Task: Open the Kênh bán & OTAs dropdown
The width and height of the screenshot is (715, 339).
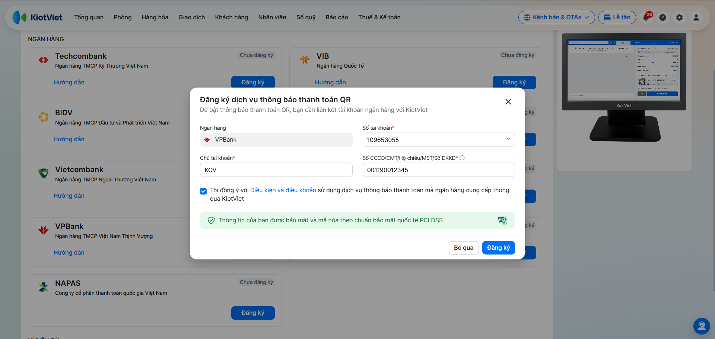Action: [x=557, y=17]
